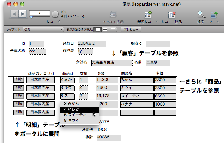Click the round found-set indicator beside record count
The image size is (224, 143).
click(x=55, y=14)
